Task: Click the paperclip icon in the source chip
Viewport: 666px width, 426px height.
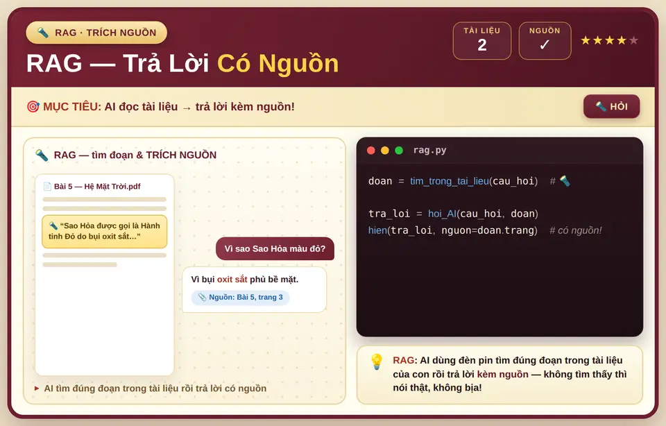Action: click(x=202, y=298)
